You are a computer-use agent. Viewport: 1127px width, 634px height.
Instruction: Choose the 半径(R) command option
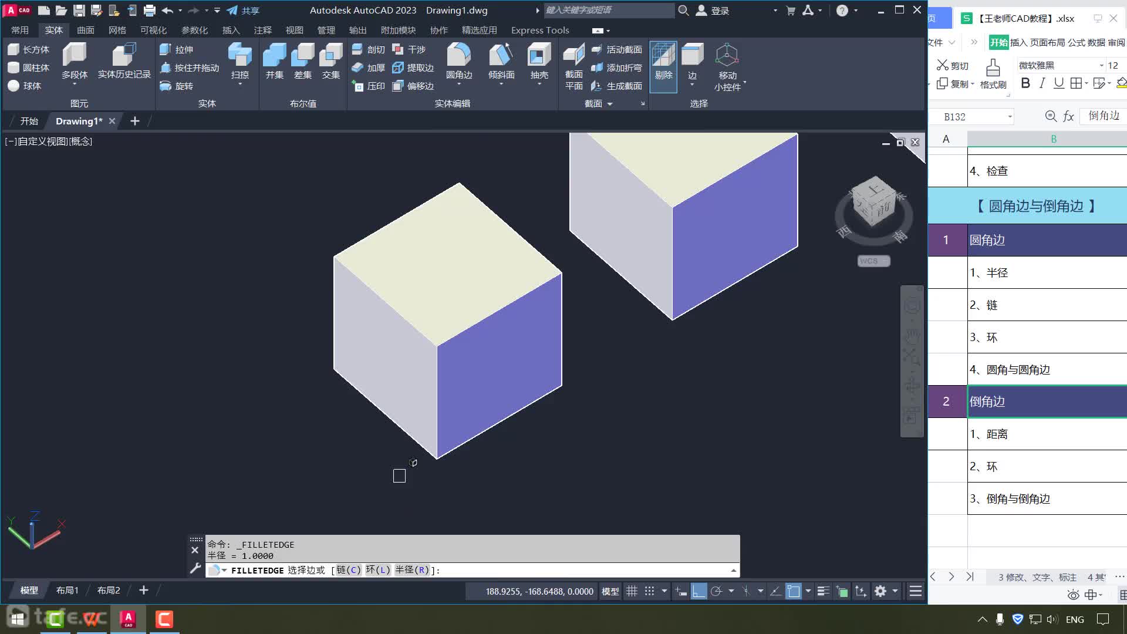(412, 570)
